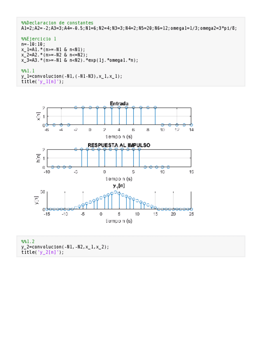Click the h[n] y-axis label

pos(38,158)
